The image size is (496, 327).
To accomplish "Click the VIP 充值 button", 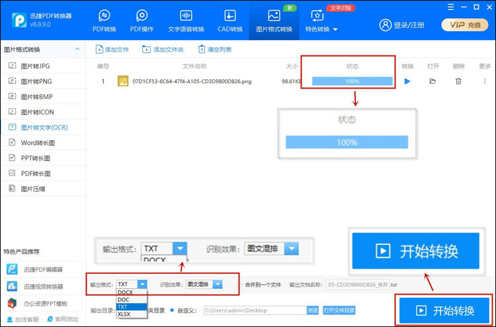I will tap(465, 25).
